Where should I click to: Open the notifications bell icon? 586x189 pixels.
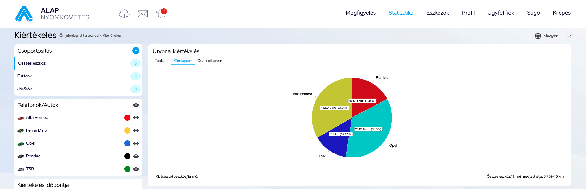[161, 14]
